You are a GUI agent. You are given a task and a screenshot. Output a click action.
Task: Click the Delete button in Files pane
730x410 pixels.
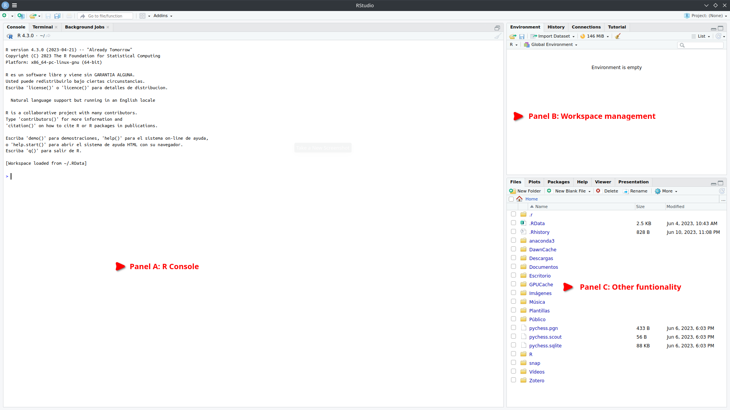(607, 191)
